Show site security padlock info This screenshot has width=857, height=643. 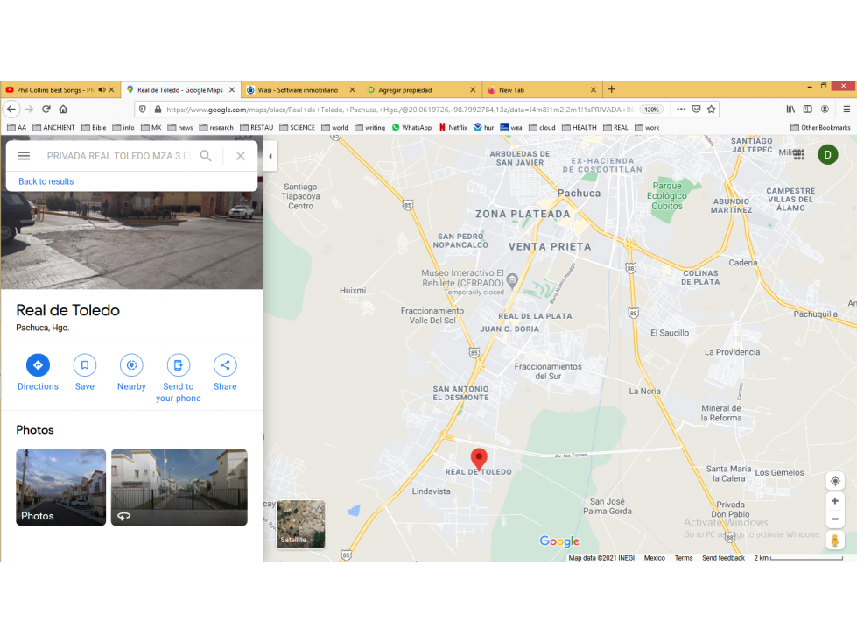pyautogui.click(x=158, y=109)
